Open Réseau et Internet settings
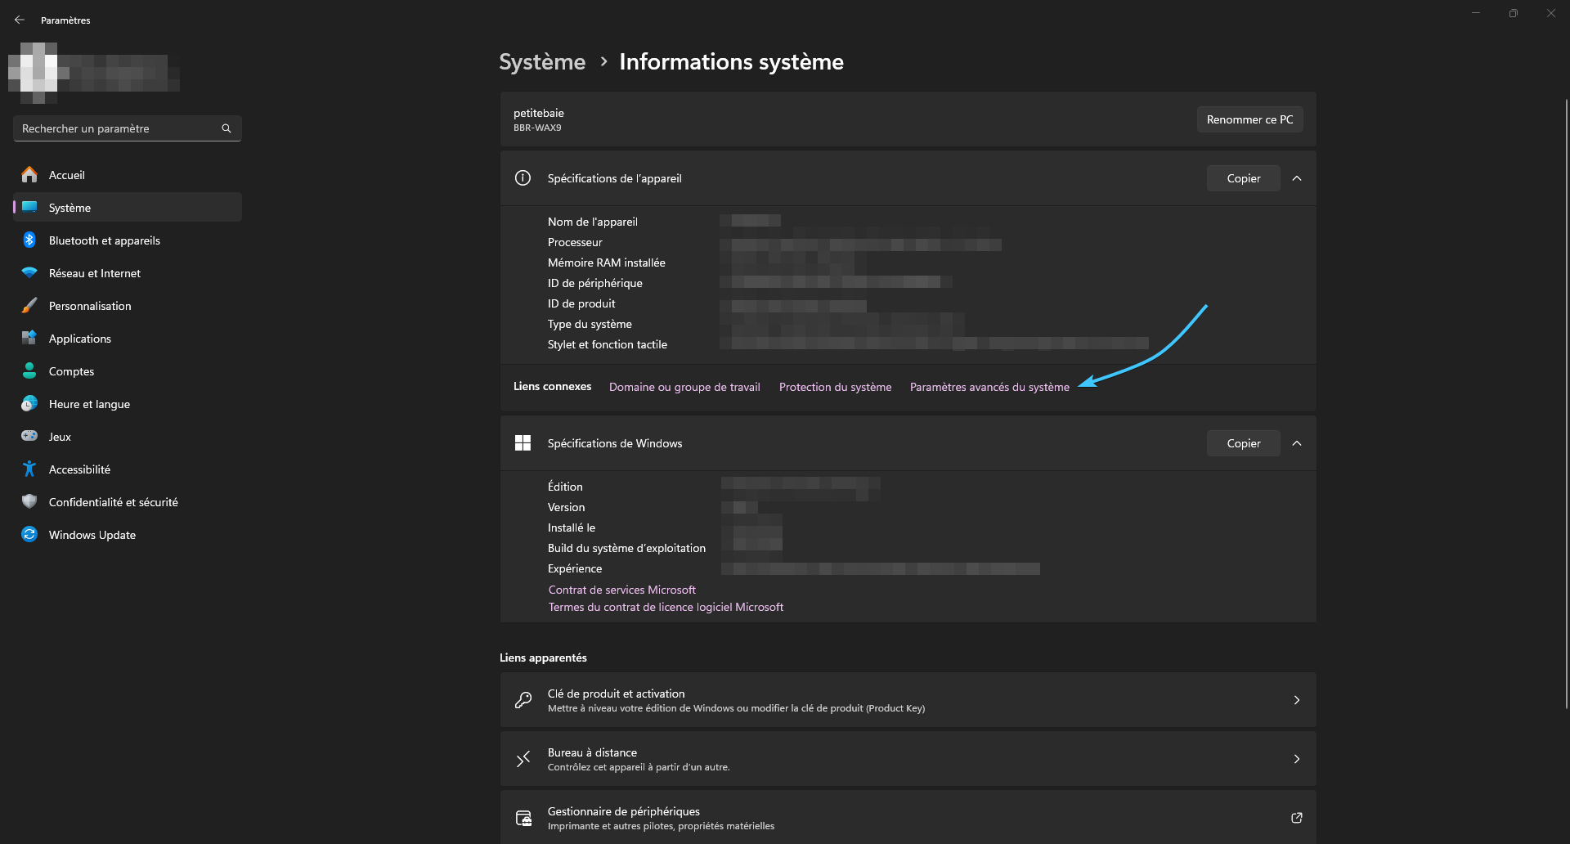Screen dimensions: 1570x844 [128, 273]
